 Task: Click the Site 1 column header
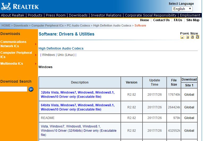point(189,85)
